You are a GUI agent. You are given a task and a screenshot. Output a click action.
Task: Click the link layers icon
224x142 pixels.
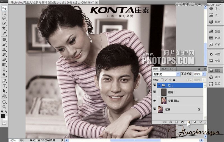[164, 122]
